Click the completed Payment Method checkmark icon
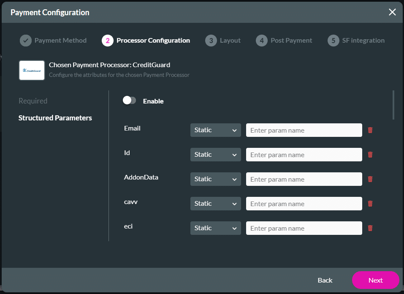The height and width of the screenshot is (294, 404). click(x=25, y=40)
